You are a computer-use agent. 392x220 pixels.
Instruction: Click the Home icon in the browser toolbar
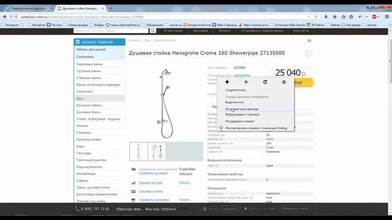point(335,16)
